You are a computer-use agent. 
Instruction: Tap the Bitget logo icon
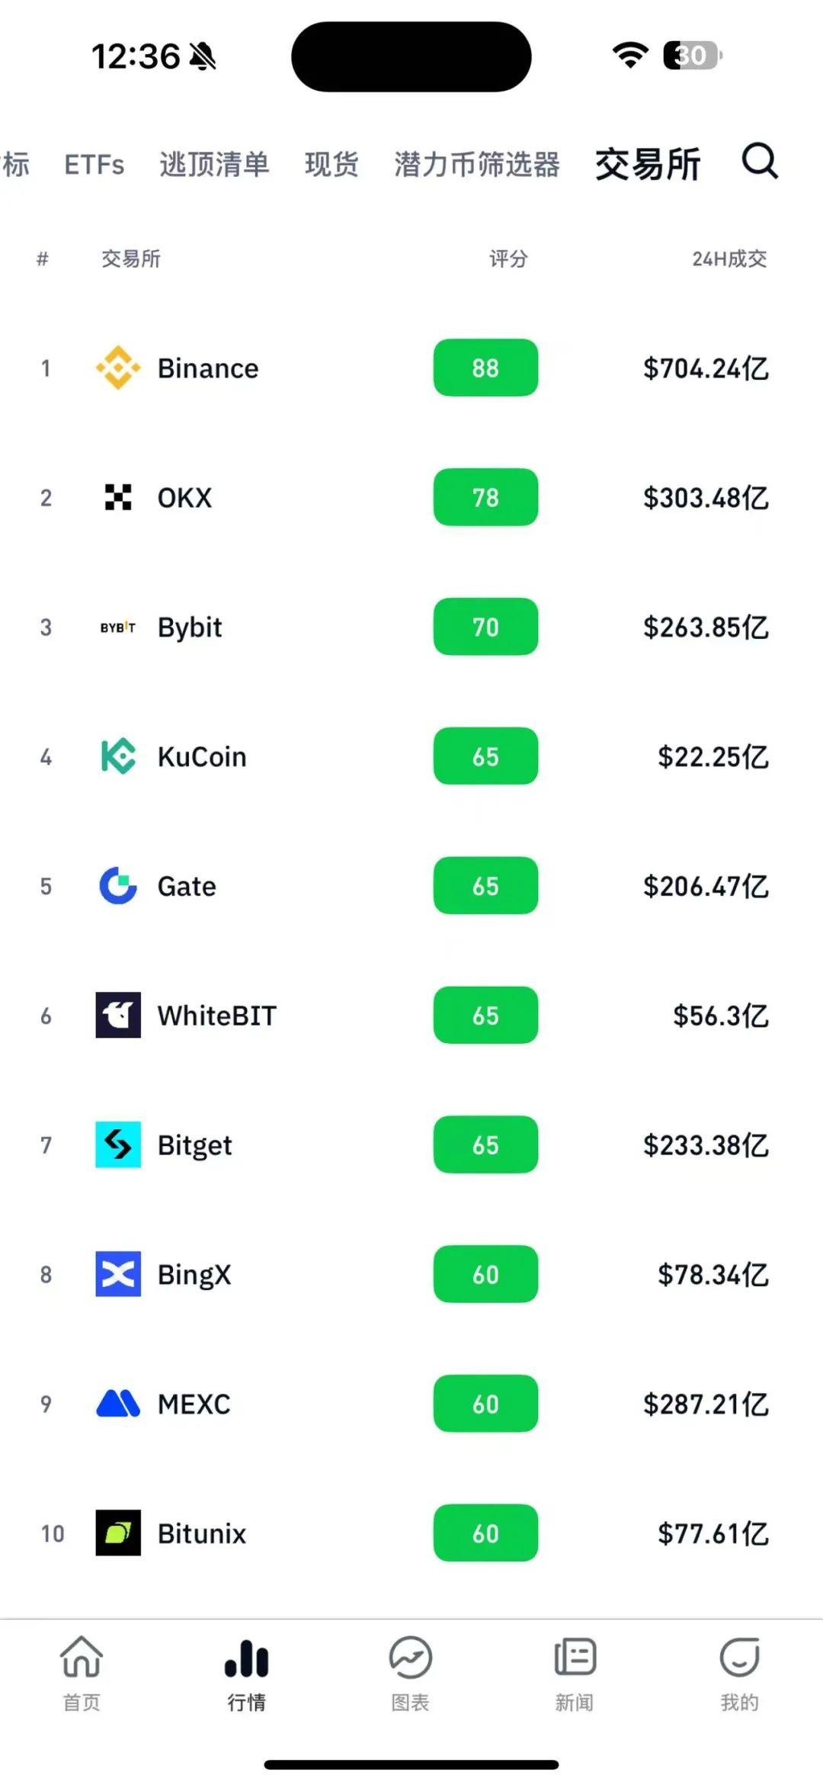[x=118, y=1145]
